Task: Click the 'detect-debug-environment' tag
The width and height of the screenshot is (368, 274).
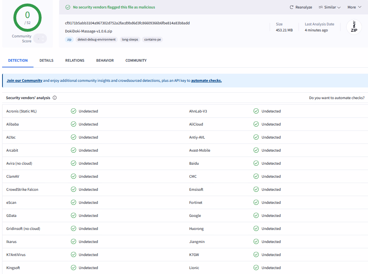Action: 97,39
